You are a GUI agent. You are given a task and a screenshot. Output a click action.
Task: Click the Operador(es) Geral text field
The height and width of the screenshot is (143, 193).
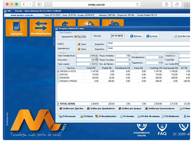tap(148, 48)
